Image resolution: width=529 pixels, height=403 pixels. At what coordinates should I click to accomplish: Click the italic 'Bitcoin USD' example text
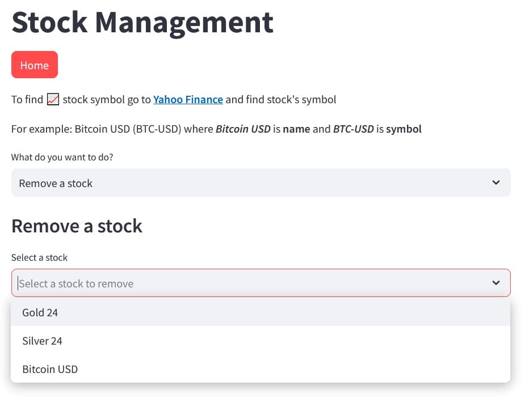tap(243, 129)
